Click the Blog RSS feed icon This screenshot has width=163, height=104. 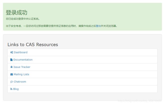point(11,89)
